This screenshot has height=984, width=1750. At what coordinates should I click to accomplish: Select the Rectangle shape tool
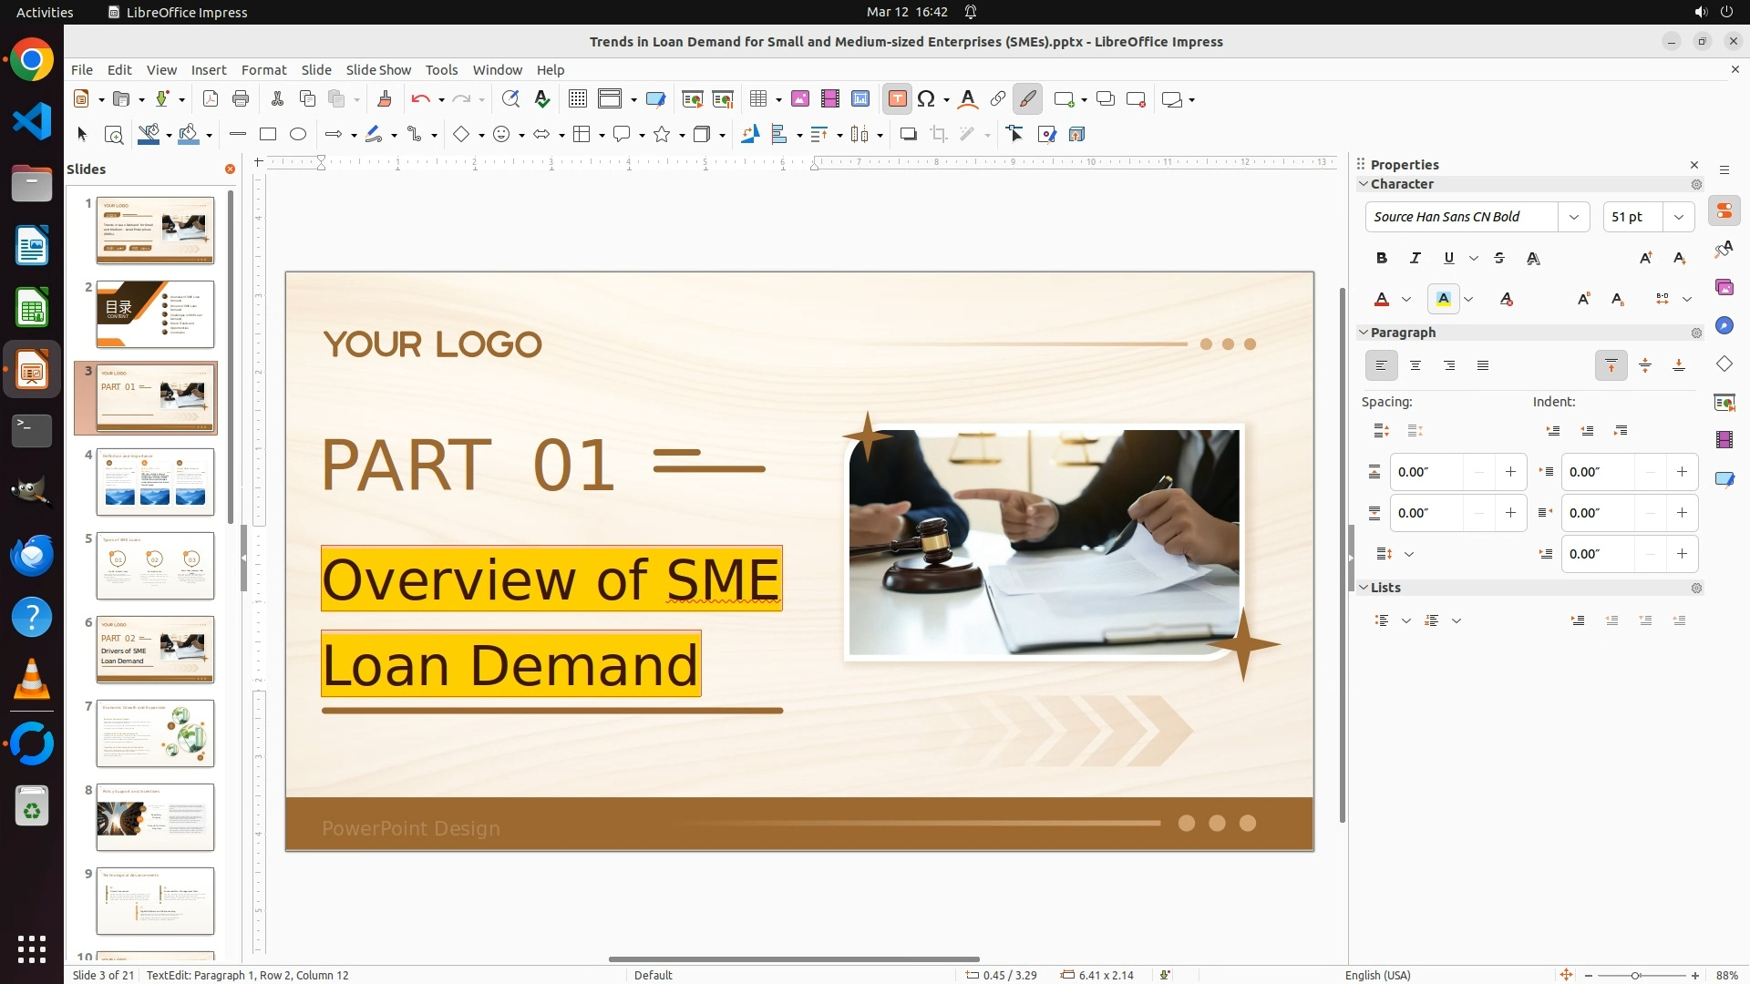coord(267,135)
